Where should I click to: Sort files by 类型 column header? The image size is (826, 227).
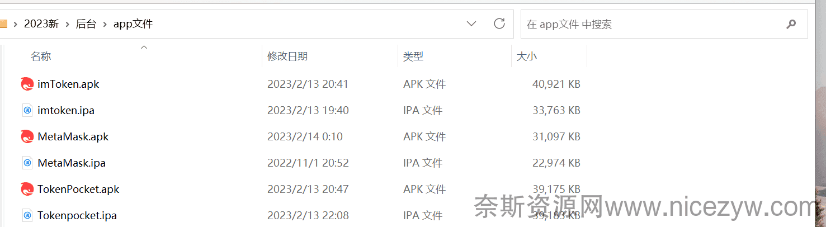(x=413, y=56)
